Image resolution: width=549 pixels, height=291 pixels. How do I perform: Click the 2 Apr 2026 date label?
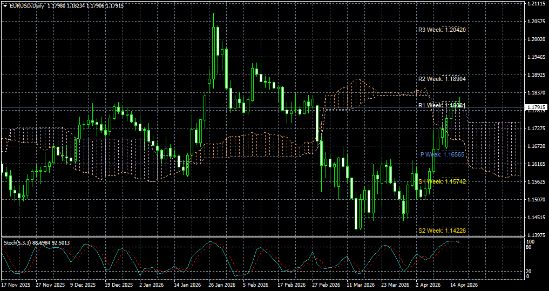pyautogui.click(x=429, y=285)
